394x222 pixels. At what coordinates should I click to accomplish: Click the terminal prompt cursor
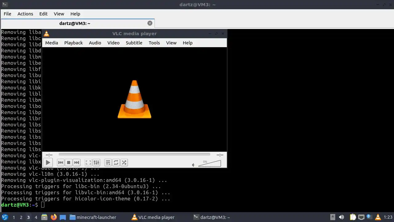pyautogui.click(x=43, y=205)
